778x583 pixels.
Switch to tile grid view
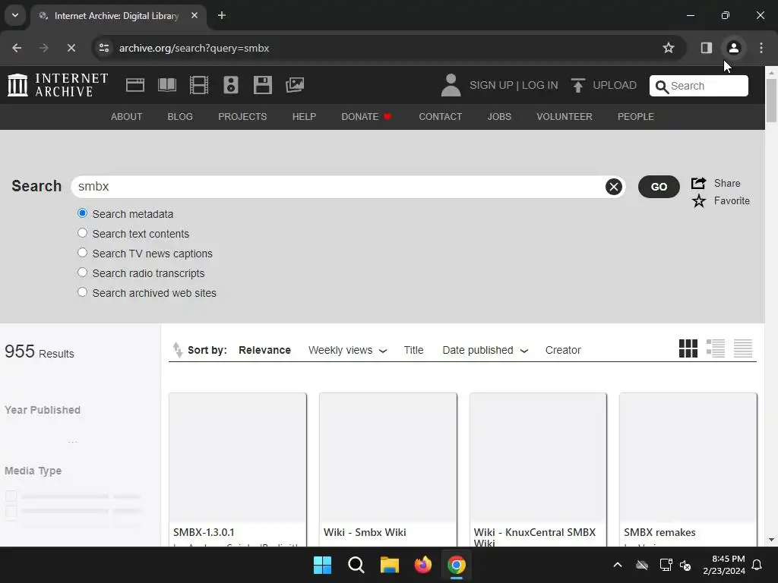point(688,348)
